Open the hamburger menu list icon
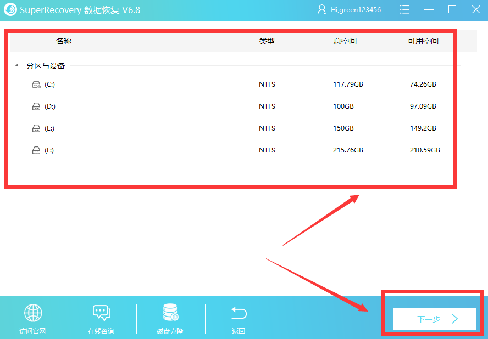This screenshot has height=339, width=488. coord(404,10)
